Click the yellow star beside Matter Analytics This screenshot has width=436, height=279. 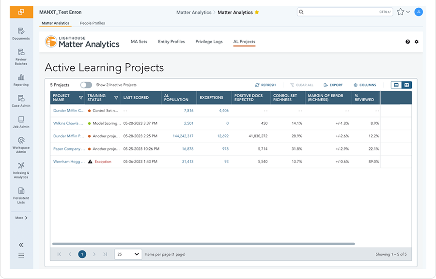(257, 12)
